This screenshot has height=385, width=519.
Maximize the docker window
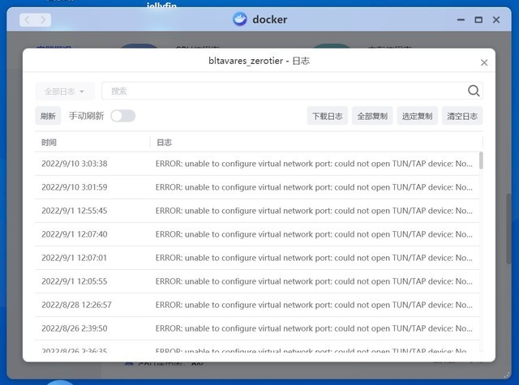coord(478,19)
